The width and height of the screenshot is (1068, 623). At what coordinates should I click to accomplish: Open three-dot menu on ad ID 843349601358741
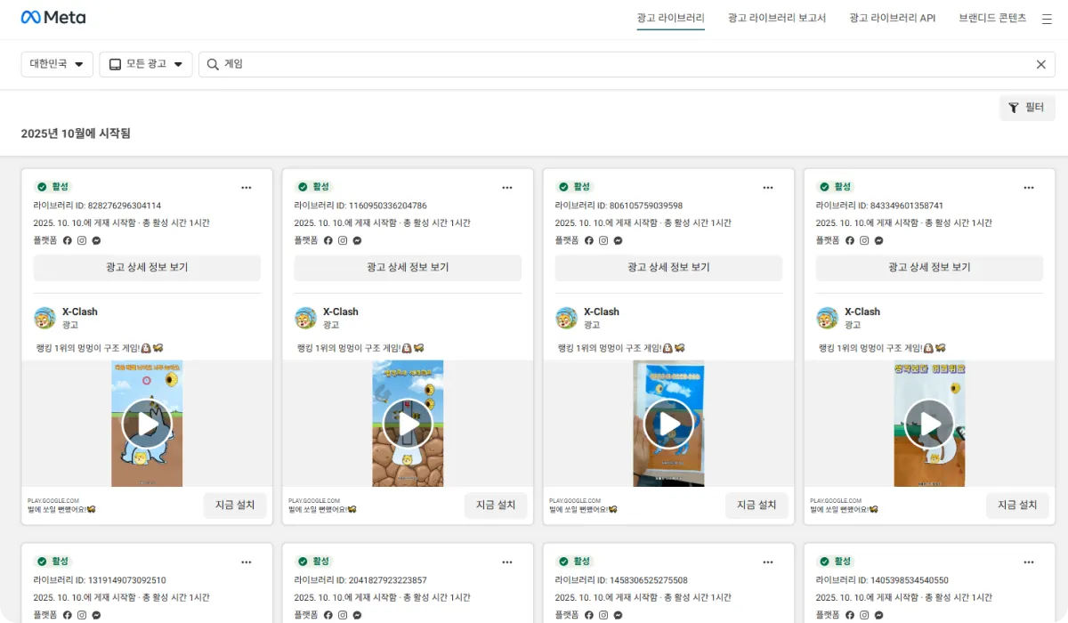[x=1029, y=188]
